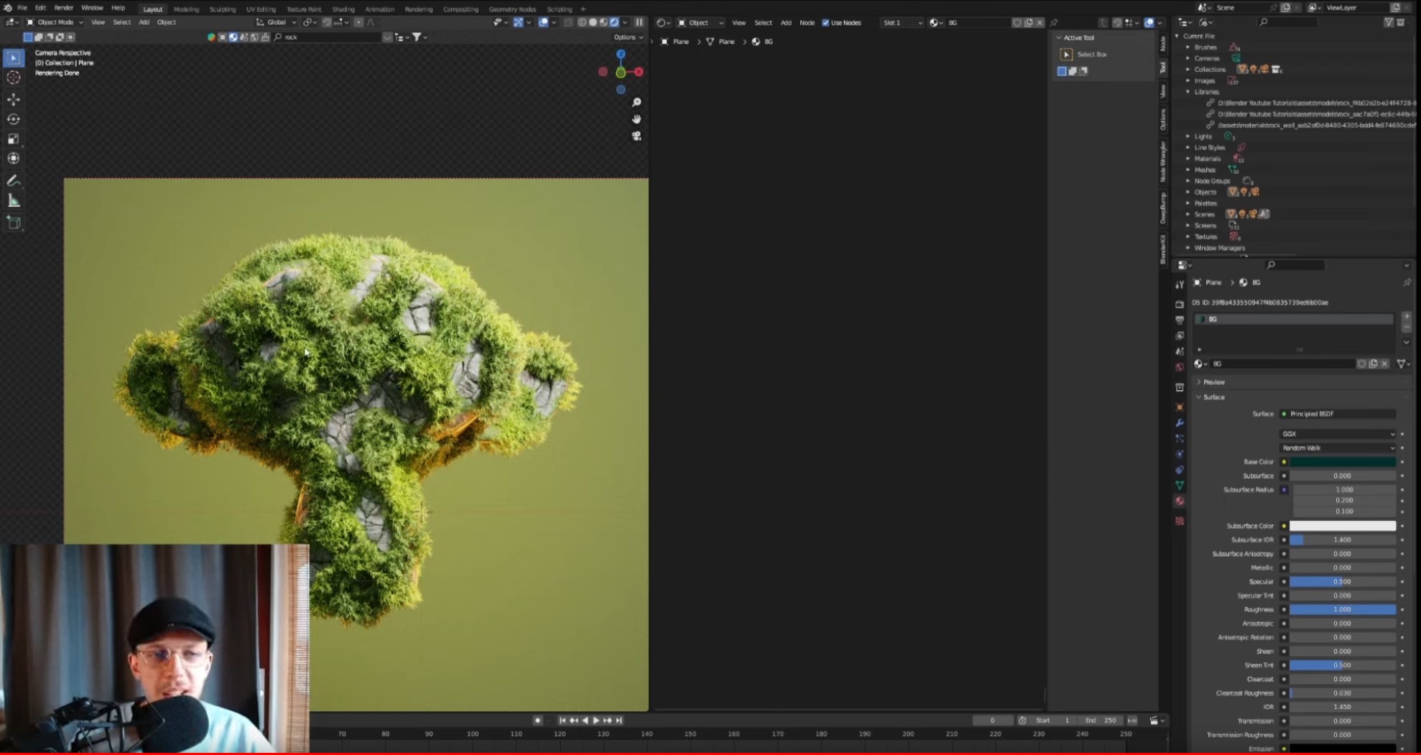Switch to the Shading workspace tab
This screenshot has width=1421, height=755.
pyautogui.click(x=343, y=9)
